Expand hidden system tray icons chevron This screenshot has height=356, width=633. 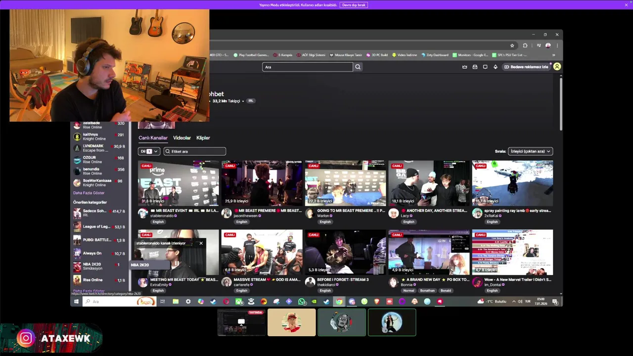513,302
